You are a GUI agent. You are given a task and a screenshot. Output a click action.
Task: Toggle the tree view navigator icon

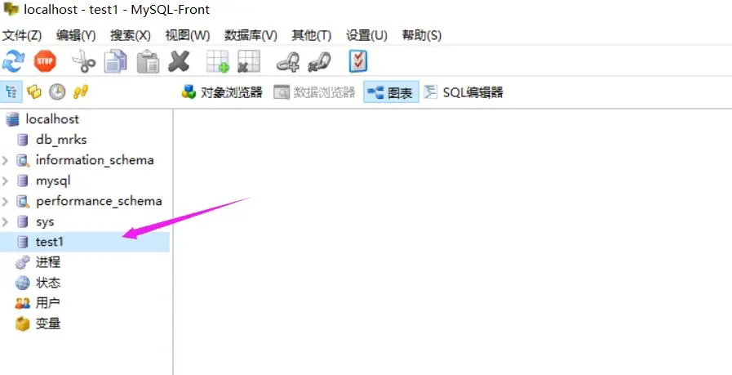click(11, 92)
